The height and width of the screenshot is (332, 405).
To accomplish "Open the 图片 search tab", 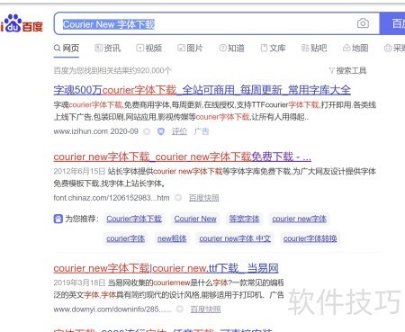I will coord(190,49).
